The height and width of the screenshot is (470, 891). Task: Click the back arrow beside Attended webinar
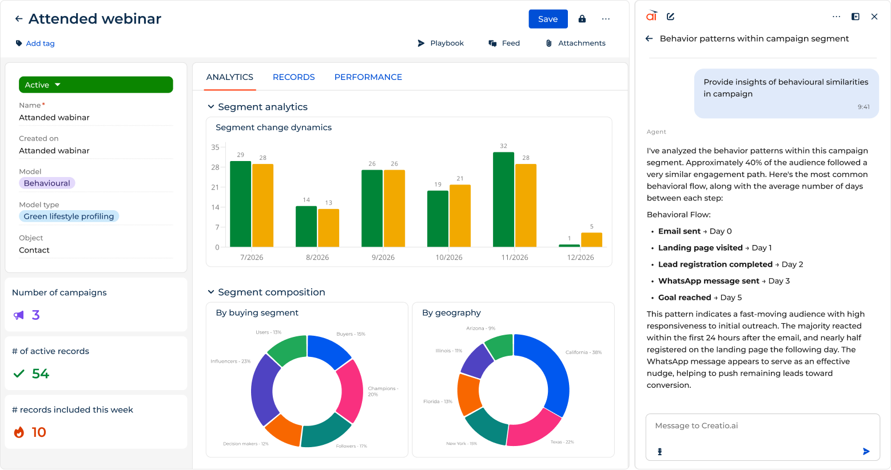[x=19, y=19]
